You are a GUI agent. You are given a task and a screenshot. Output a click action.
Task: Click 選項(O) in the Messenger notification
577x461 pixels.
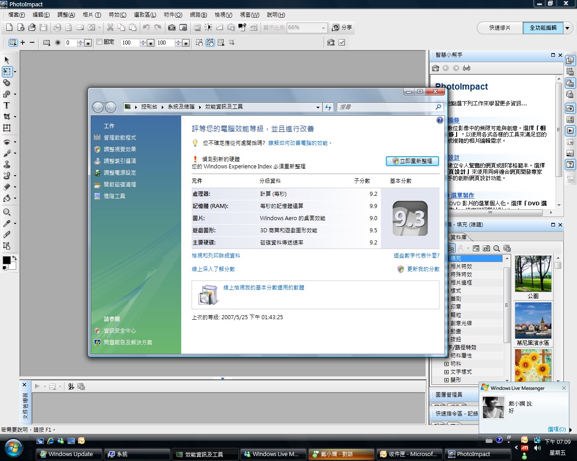556,429
